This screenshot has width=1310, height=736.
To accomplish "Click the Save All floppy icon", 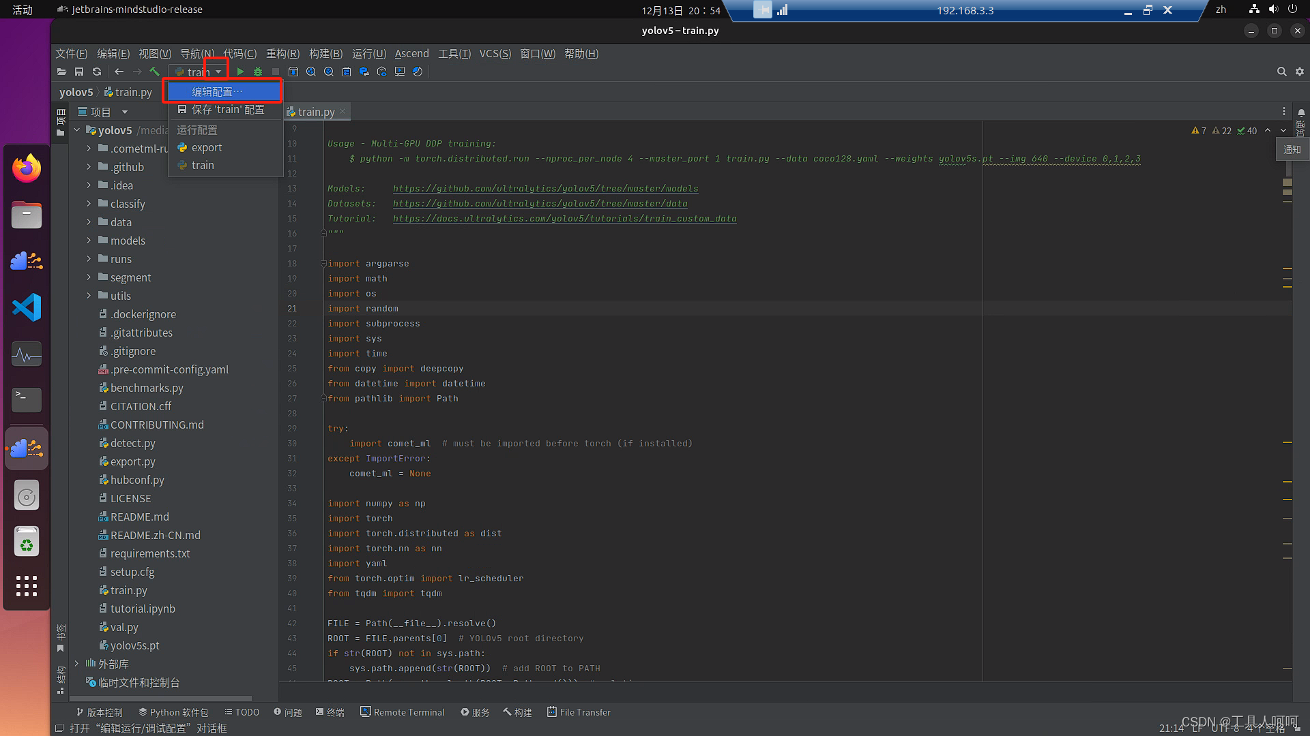I will click(x=79, y=72).
